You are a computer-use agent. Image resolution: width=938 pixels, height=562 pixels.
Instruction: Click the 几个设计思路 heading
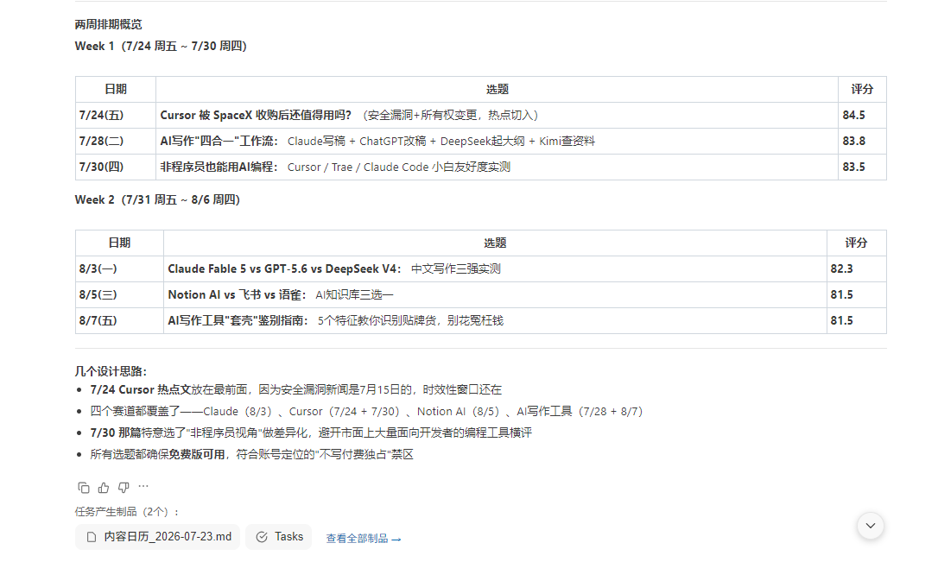[111, 371]
